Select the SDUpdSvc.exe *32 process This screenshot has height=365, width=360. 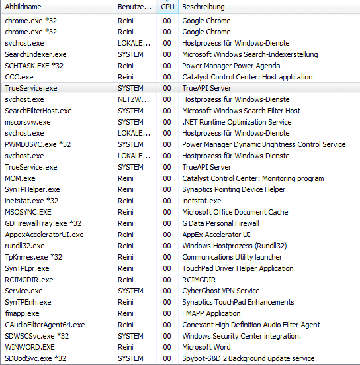(x=35, y=358)
